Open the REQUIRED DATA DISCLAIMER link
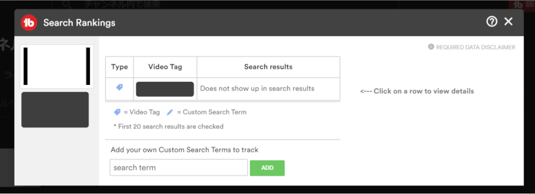Screen dimensions: 535x194 (475, 47)
